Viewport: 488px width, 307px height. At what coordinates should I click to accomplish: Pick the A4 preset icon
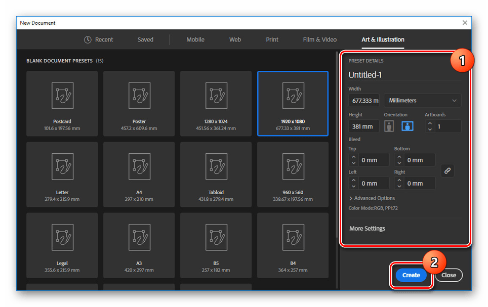139,166
